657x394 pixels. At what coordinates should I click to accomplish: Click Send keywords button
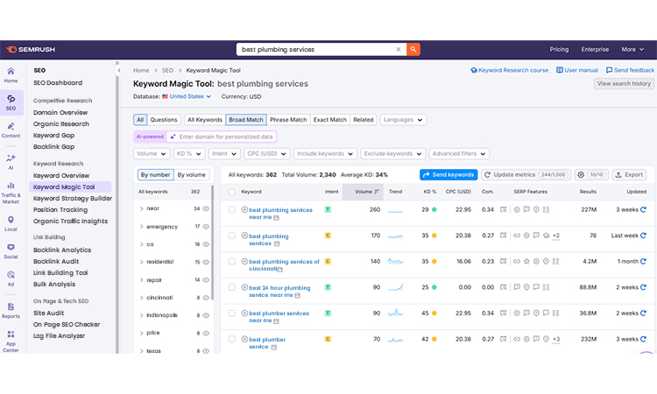[449, 174]
